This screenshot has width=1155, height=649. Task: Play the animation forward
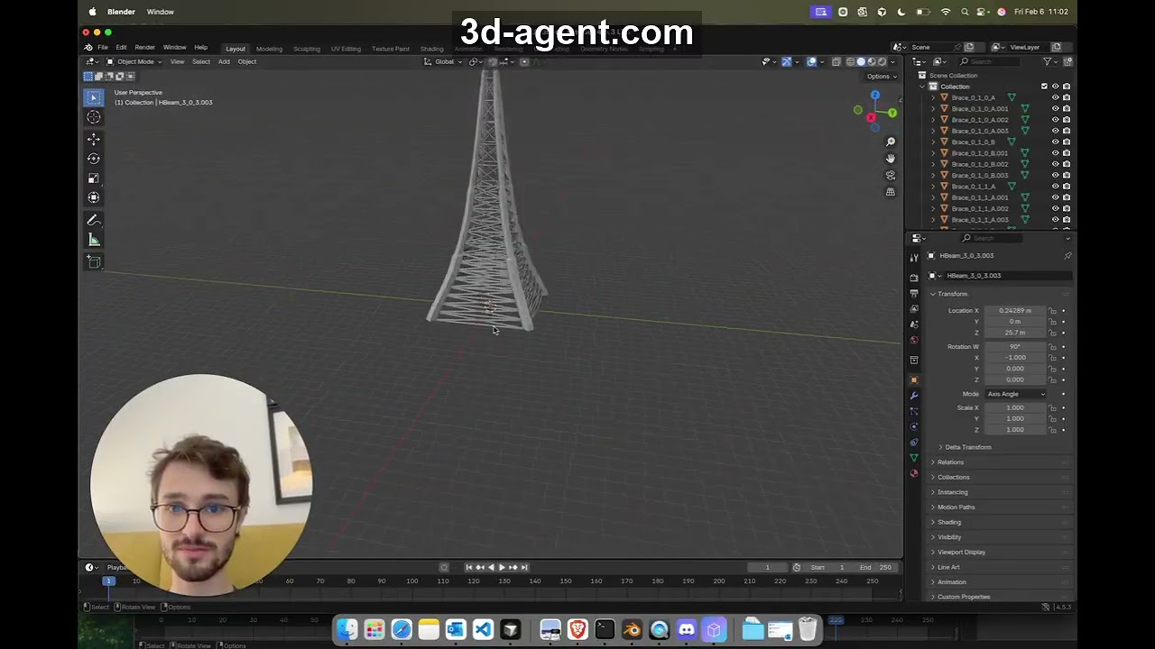[502, 567]
